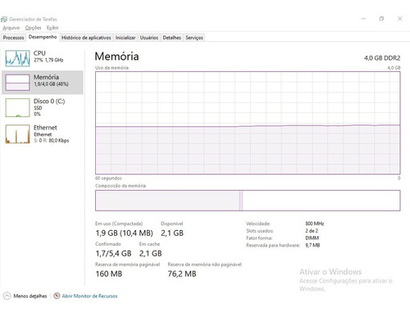
Task: Open the Opções menu
Action: 33,28
